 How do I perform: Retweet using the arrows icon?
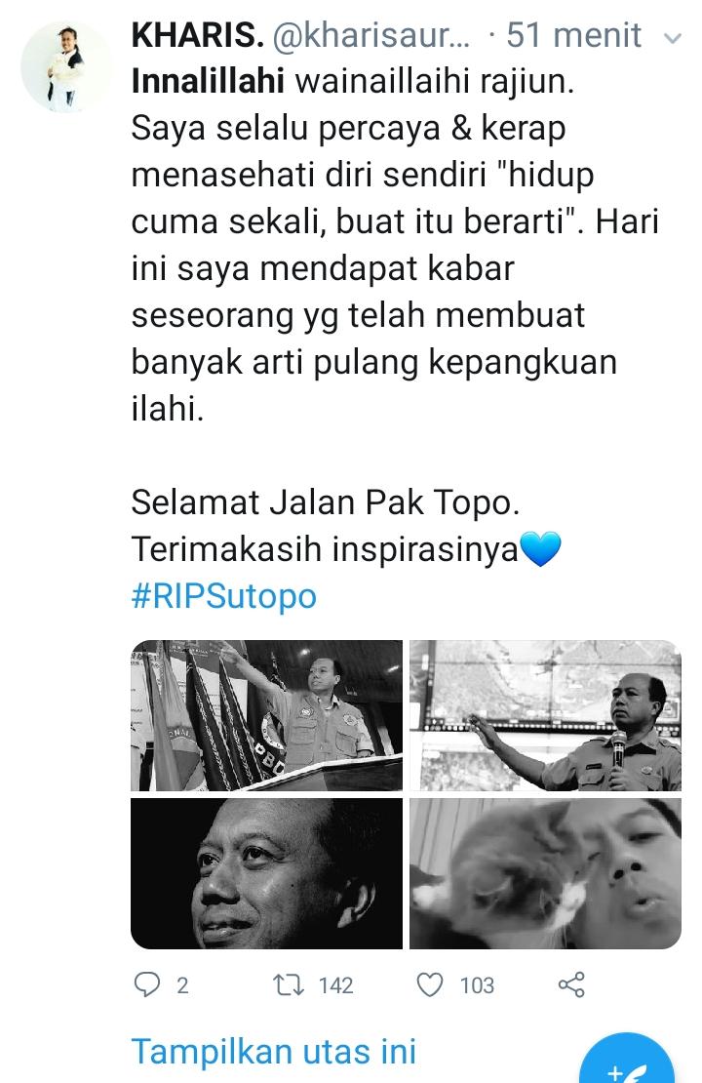(289, 984)
